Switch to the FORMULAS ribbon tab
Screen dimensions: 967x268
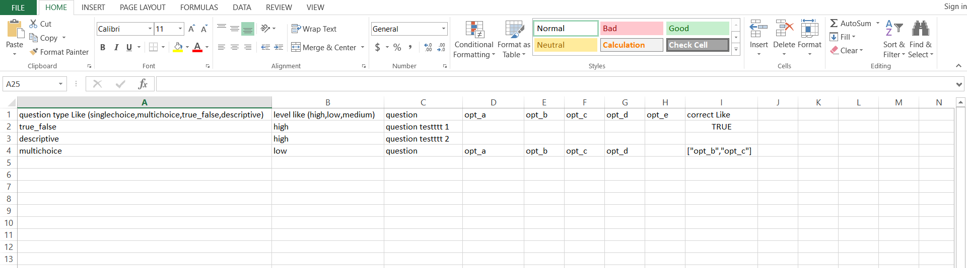click(x=199, y=8)
